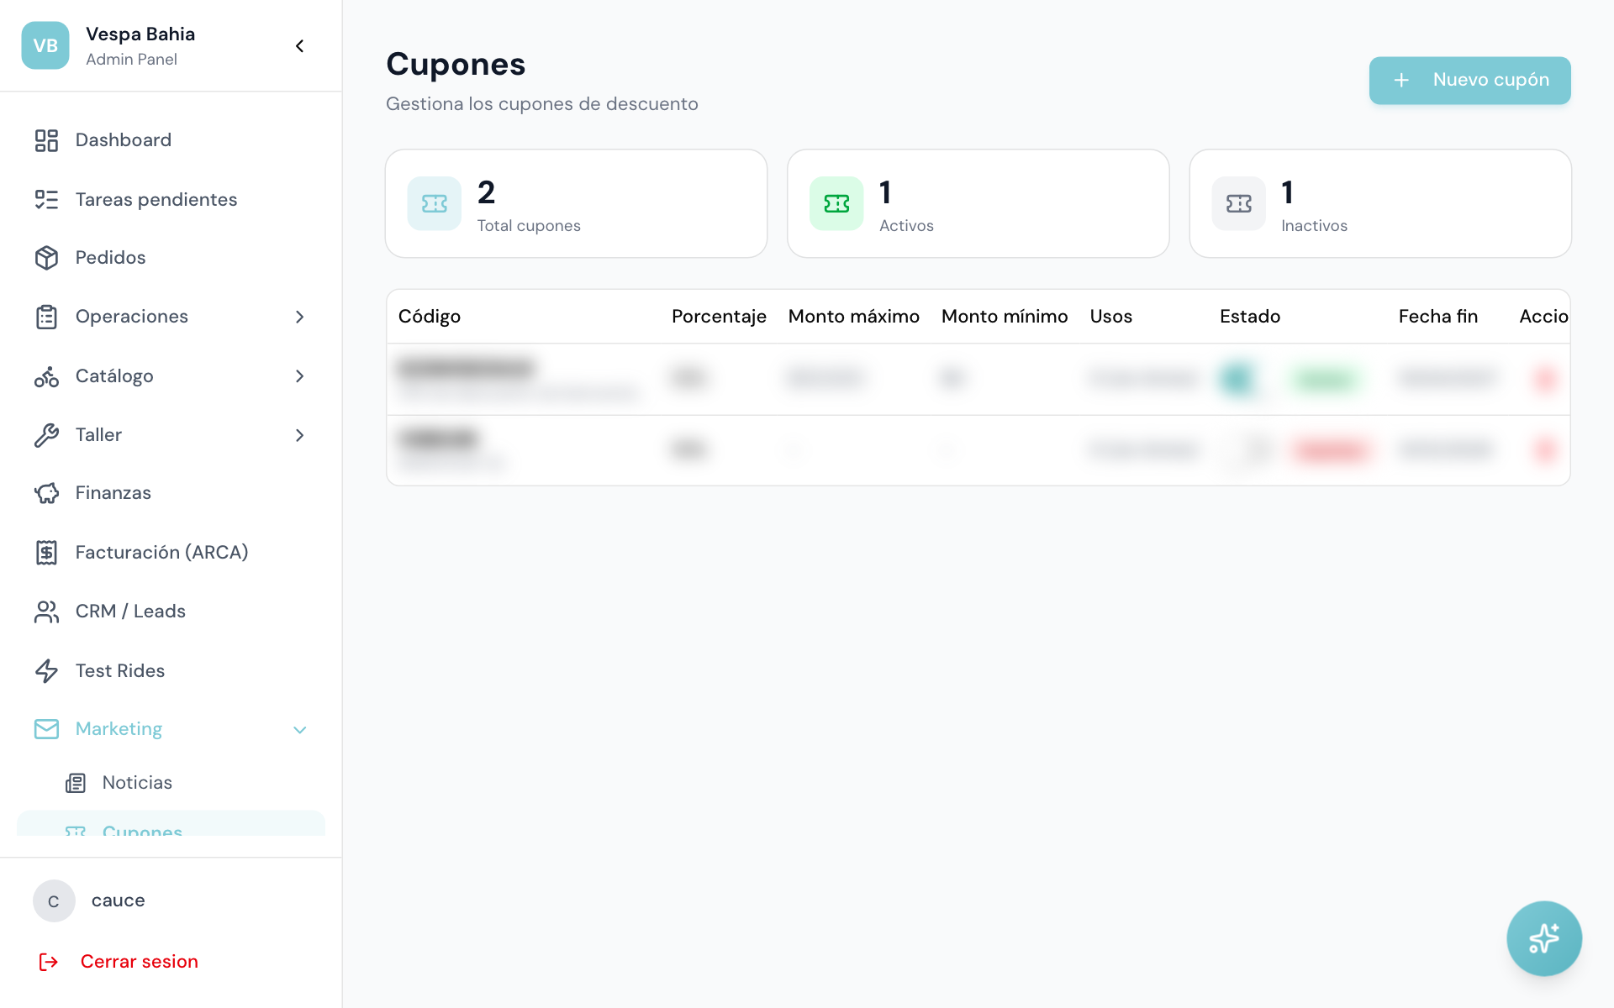The width and height of the screenshot is (1614, 1008).
Task: Click the CRM / Leads people icon
Action: 46,612
